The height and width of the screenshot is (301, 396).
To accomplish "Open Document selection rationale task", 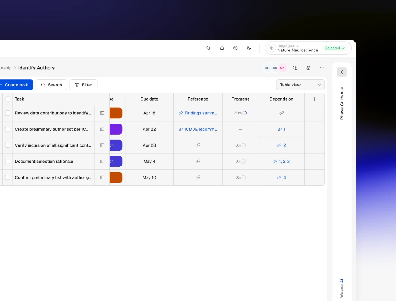I will tap(44, 161).
